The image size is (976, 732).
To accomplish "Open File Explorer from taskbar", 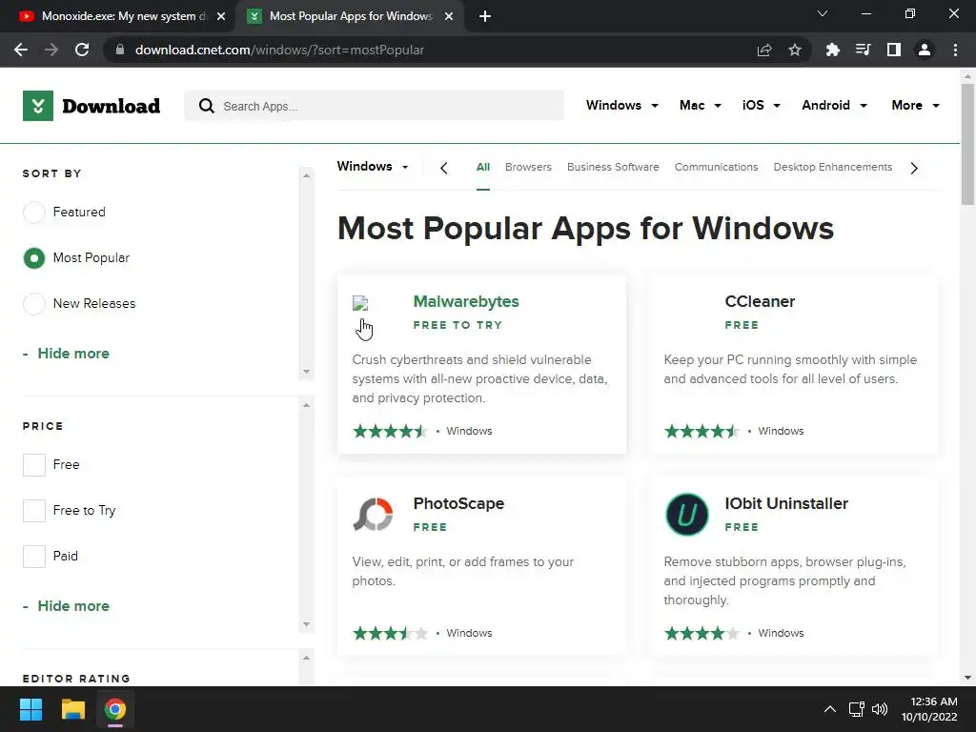I will 72,709.
